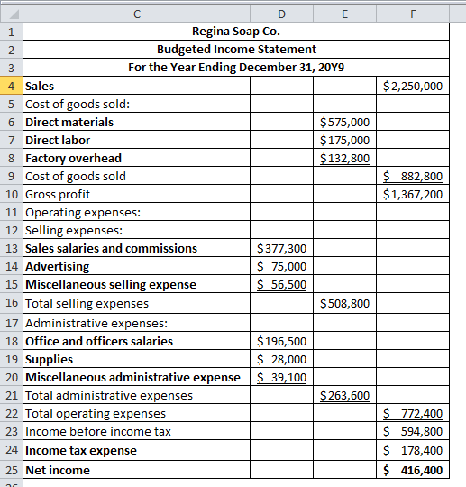Select row 16 header
Viewport: 466px width, 487px height.
click(x=12, y=303)
